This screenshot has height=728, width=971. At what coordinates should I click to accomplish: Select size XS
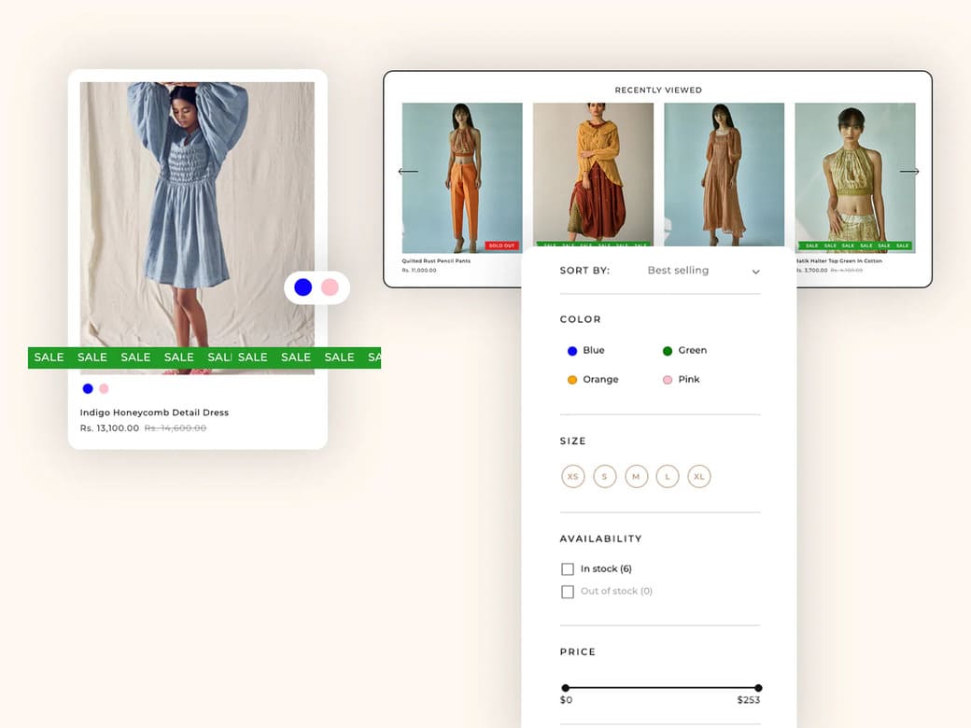(573, 477)
